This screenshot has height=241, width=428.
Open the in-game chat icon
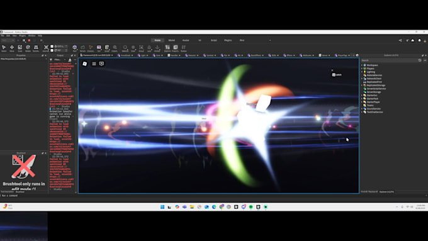click(x=101, y=64)
